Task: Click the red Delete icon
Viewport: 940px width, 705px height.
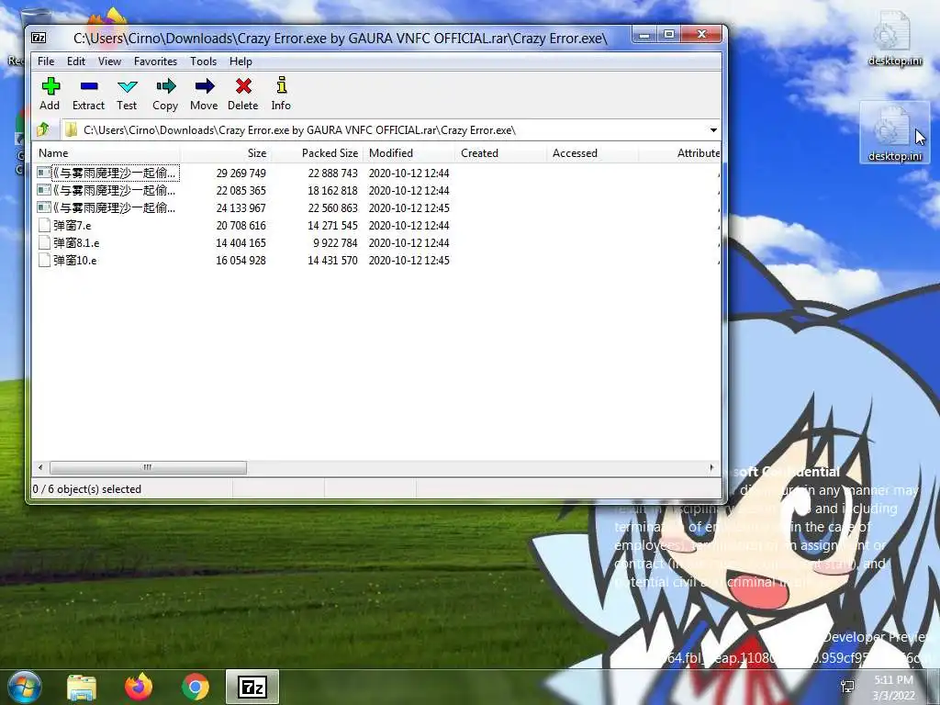Action: 242,86
